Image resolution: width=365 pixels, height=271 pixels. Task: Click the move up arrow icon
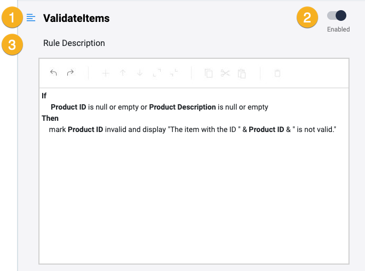[x=123, y=73]
